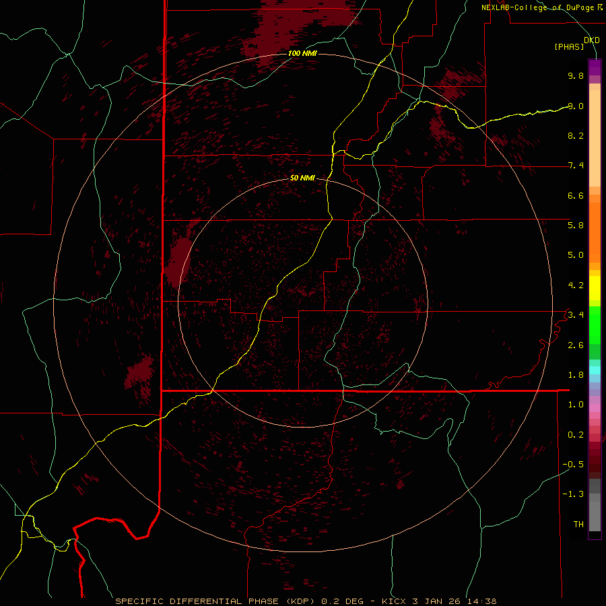Click the 100 NMI range ring label

[302, 53]
